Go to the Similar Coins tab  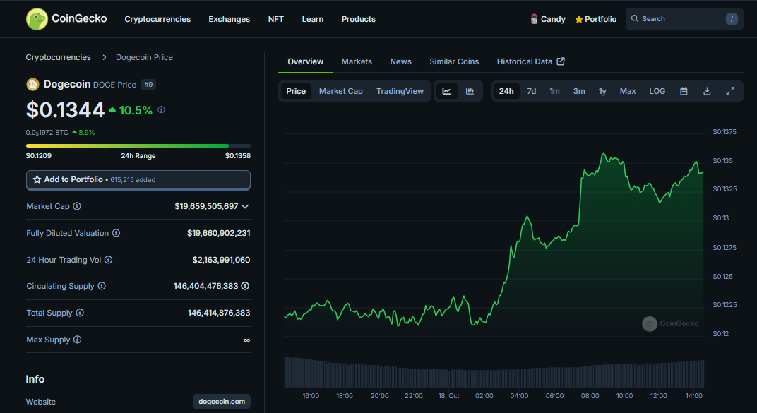tap(454, 61)
